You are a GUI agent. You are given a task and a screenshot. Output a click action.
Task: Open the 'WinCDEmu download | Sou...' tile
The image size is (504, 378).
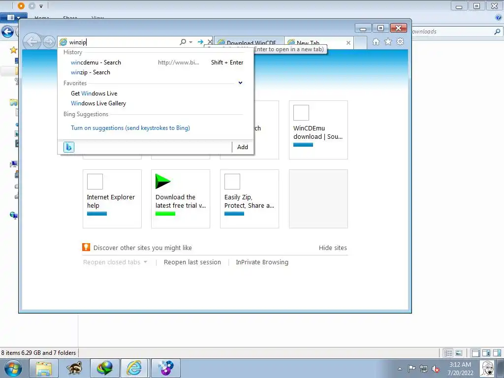point(318,130)
